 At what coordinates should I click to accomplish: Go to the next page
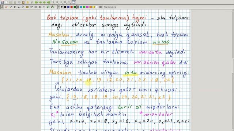pos(44,3)
